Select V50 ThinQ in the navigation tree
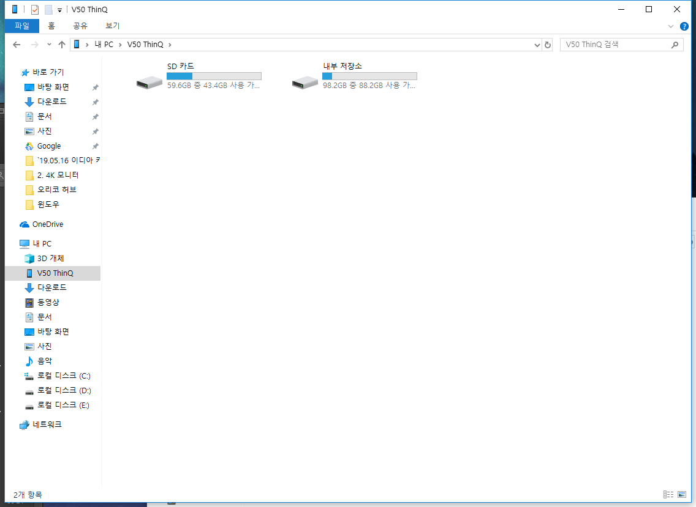Screen dimensions: 696x507 point(55,273)
